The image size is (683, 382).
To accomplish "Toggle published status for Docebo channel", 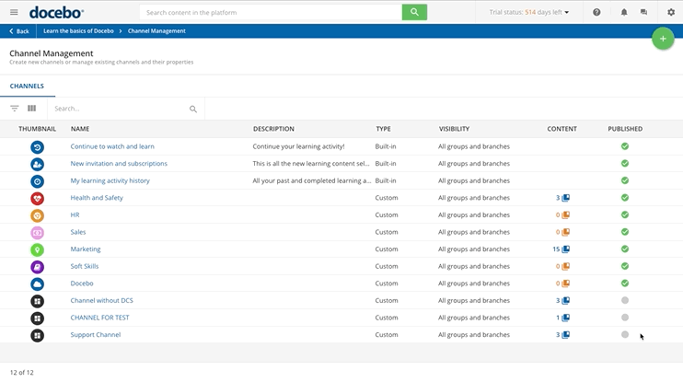I will click(625, 284).
